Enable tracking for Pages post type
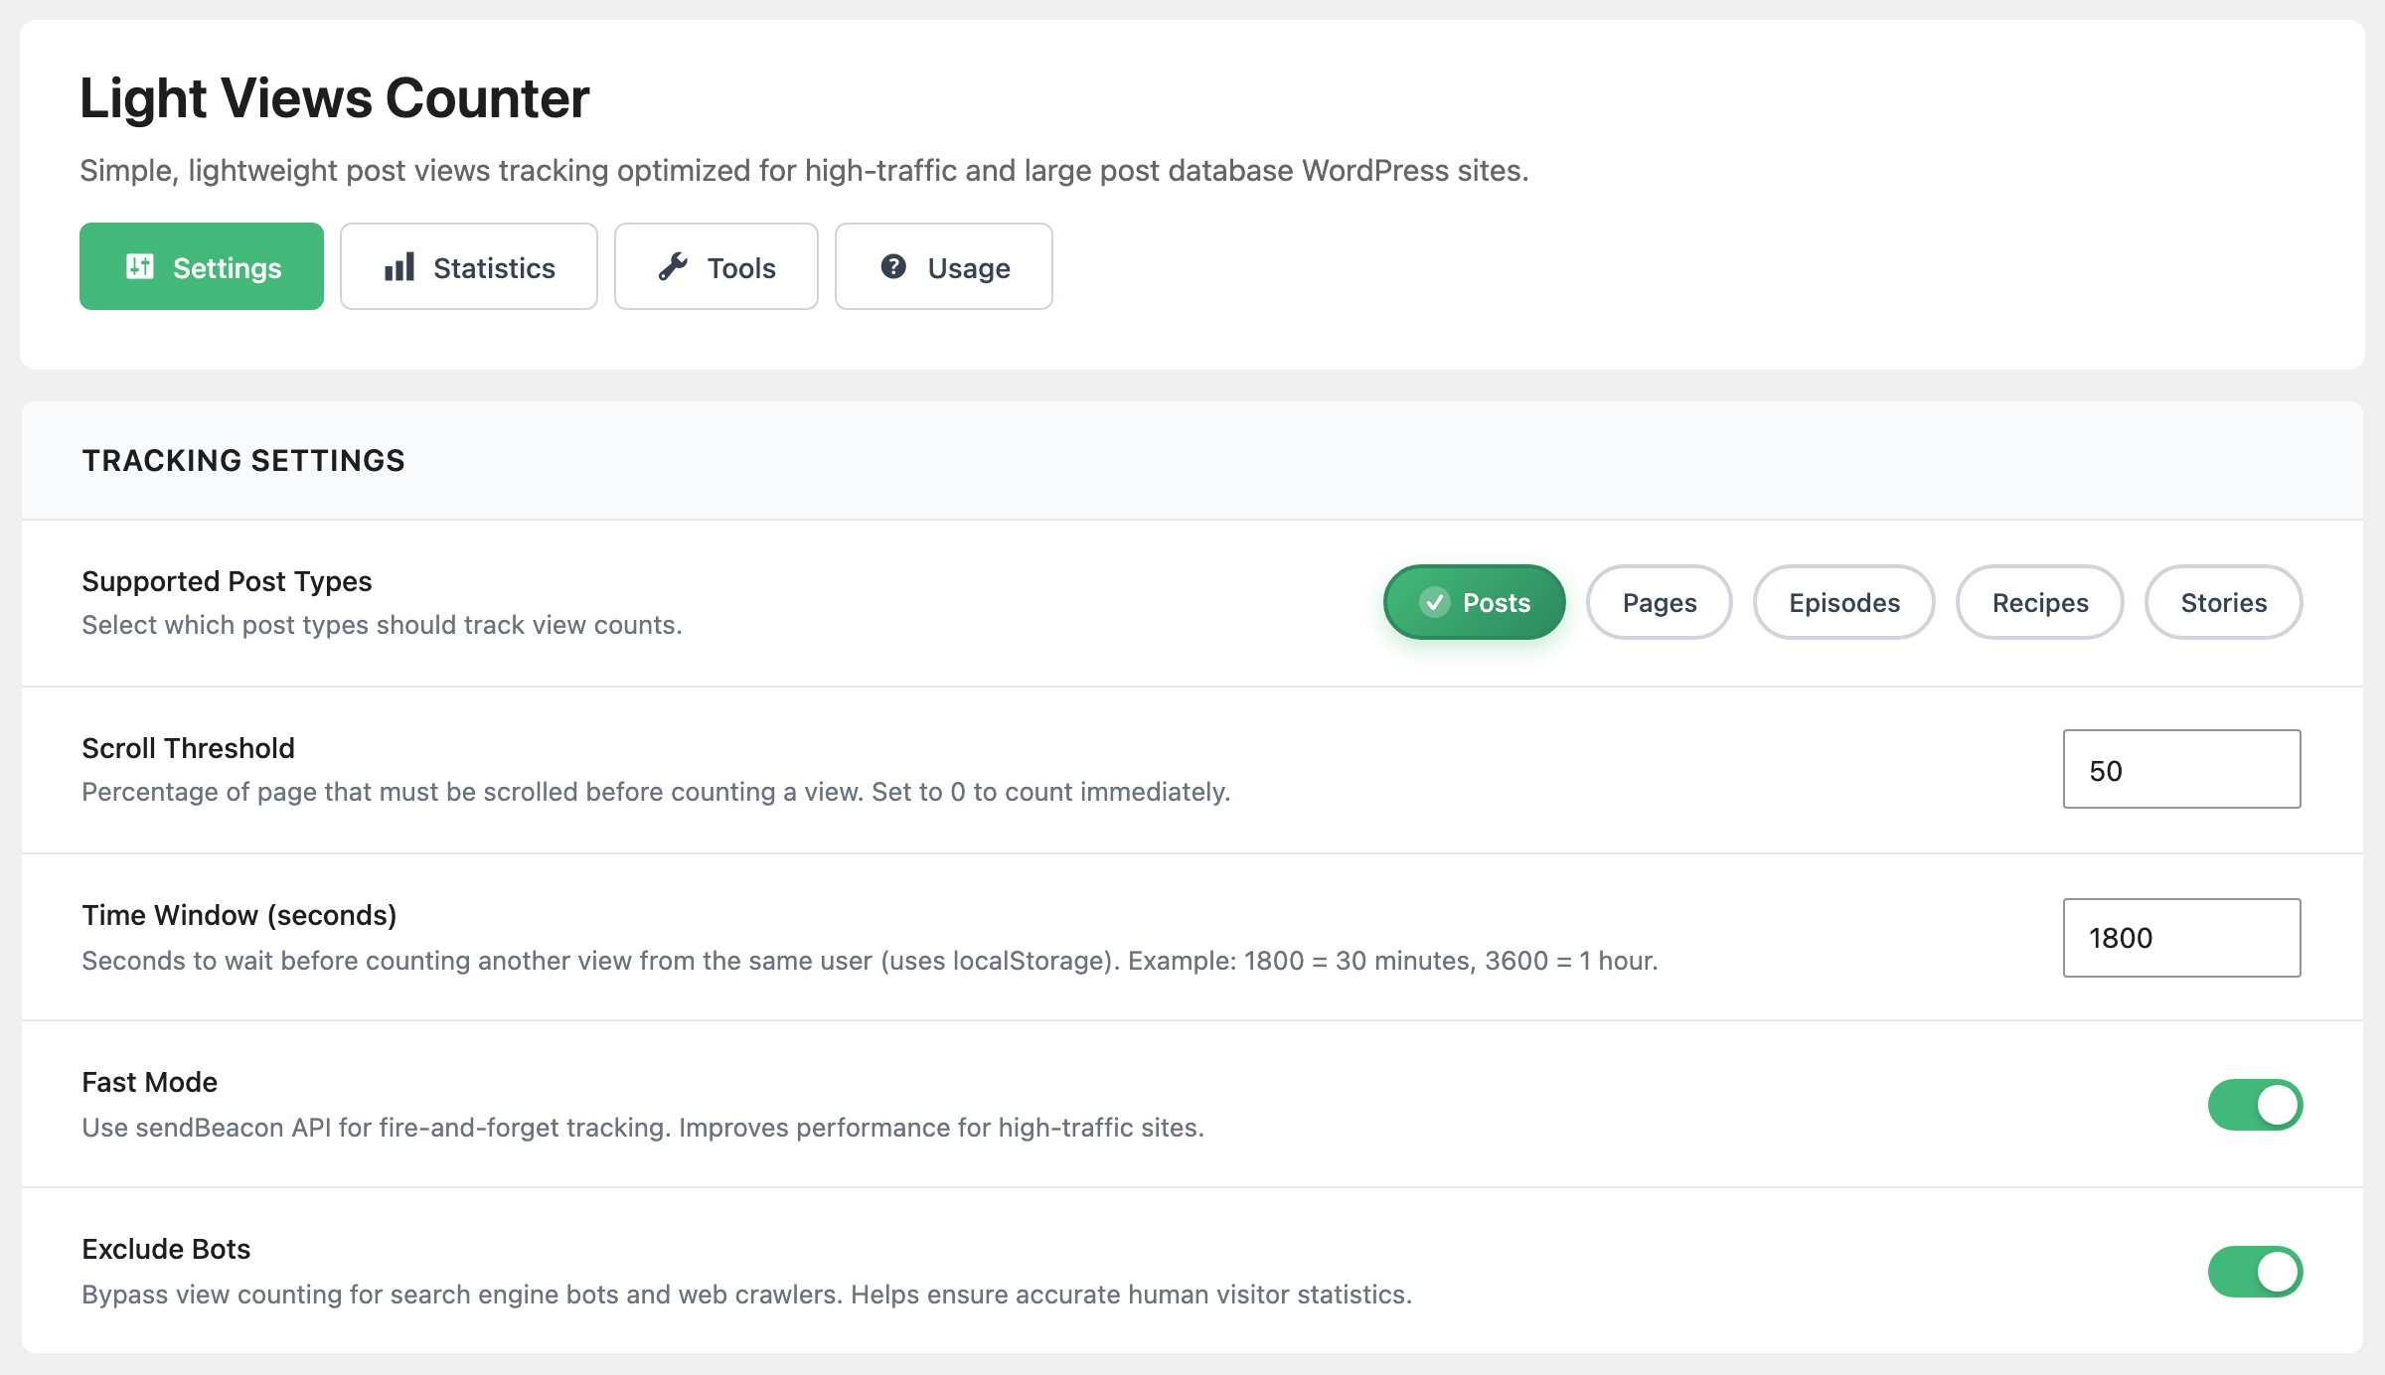The width and height of the screenshot is (2385, 1375). pos(1660,602)
